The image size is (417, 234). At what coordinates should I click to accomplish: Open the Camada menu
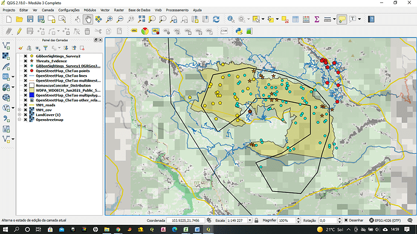coord(48,10)
